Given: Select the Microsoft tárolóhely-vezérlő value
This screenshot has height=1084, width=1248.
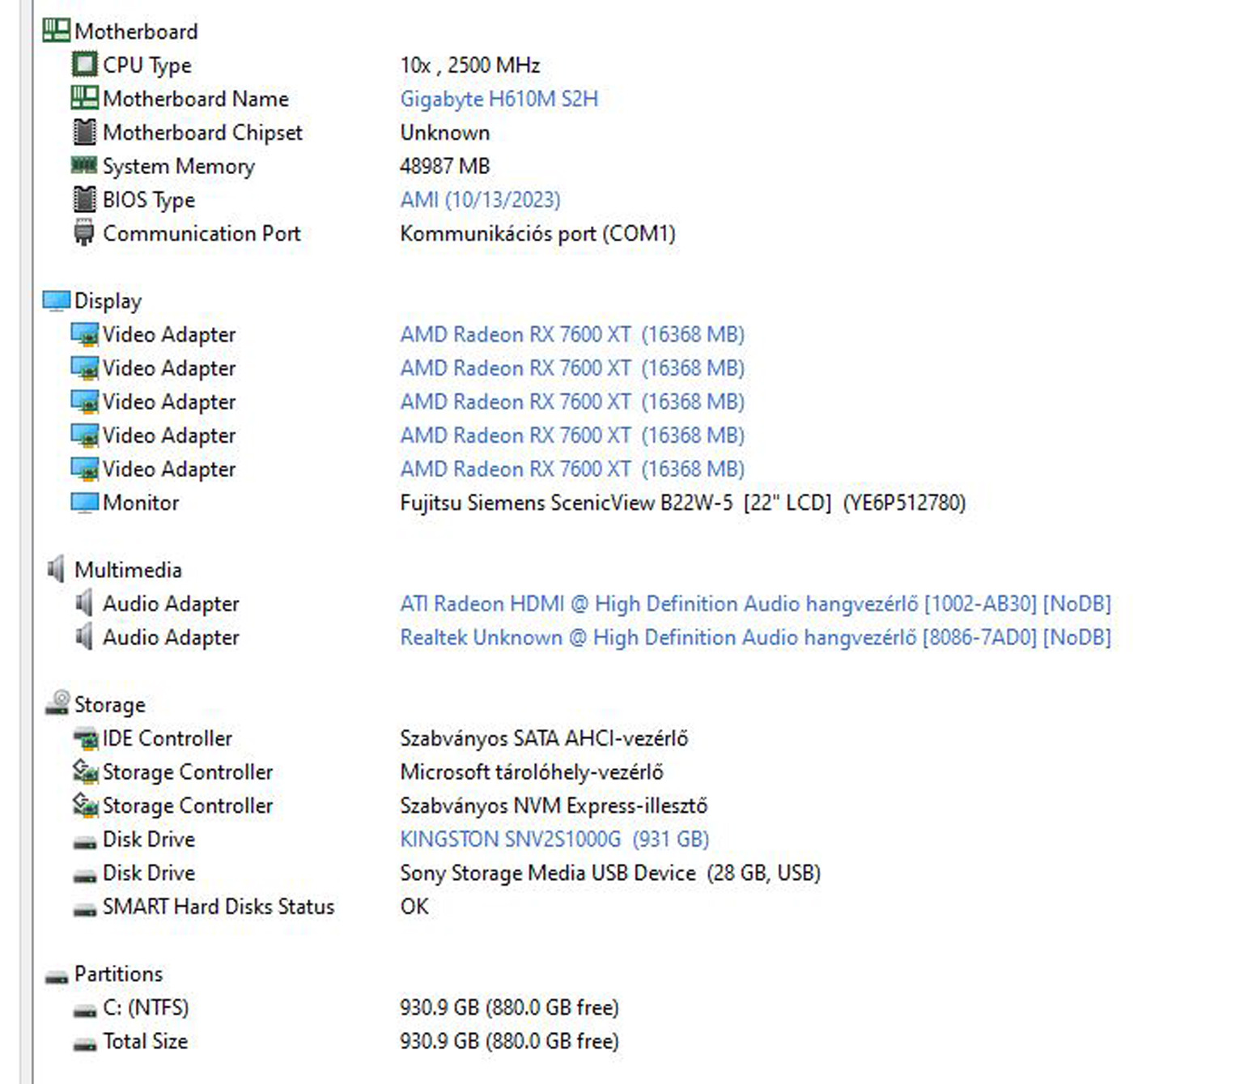Looking at the screenshot, I should coord(532,772).
